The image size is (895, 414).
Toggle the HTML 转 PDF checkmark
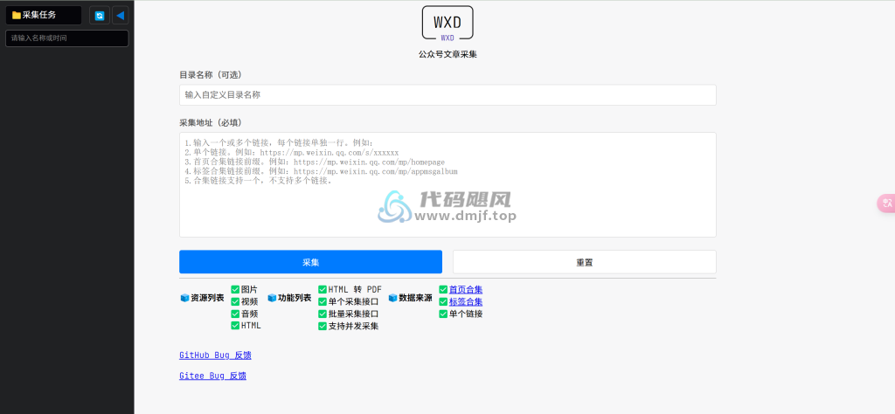click(323, 290)
